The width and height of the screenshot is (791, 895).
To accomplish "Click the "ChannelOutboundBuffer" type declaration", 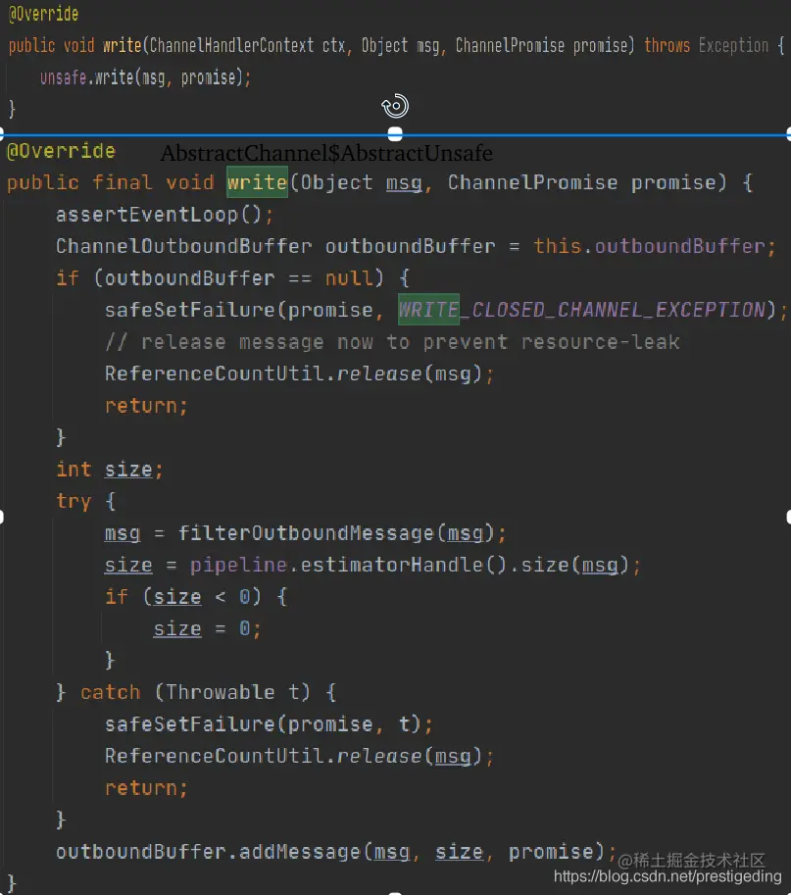I will (x=183, y=246).
